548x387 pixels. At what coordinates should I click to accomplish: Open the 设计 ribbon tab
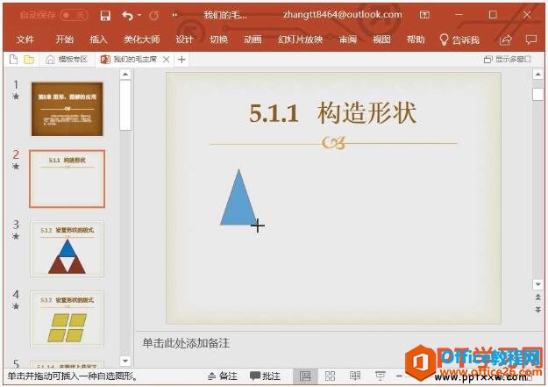184,39
